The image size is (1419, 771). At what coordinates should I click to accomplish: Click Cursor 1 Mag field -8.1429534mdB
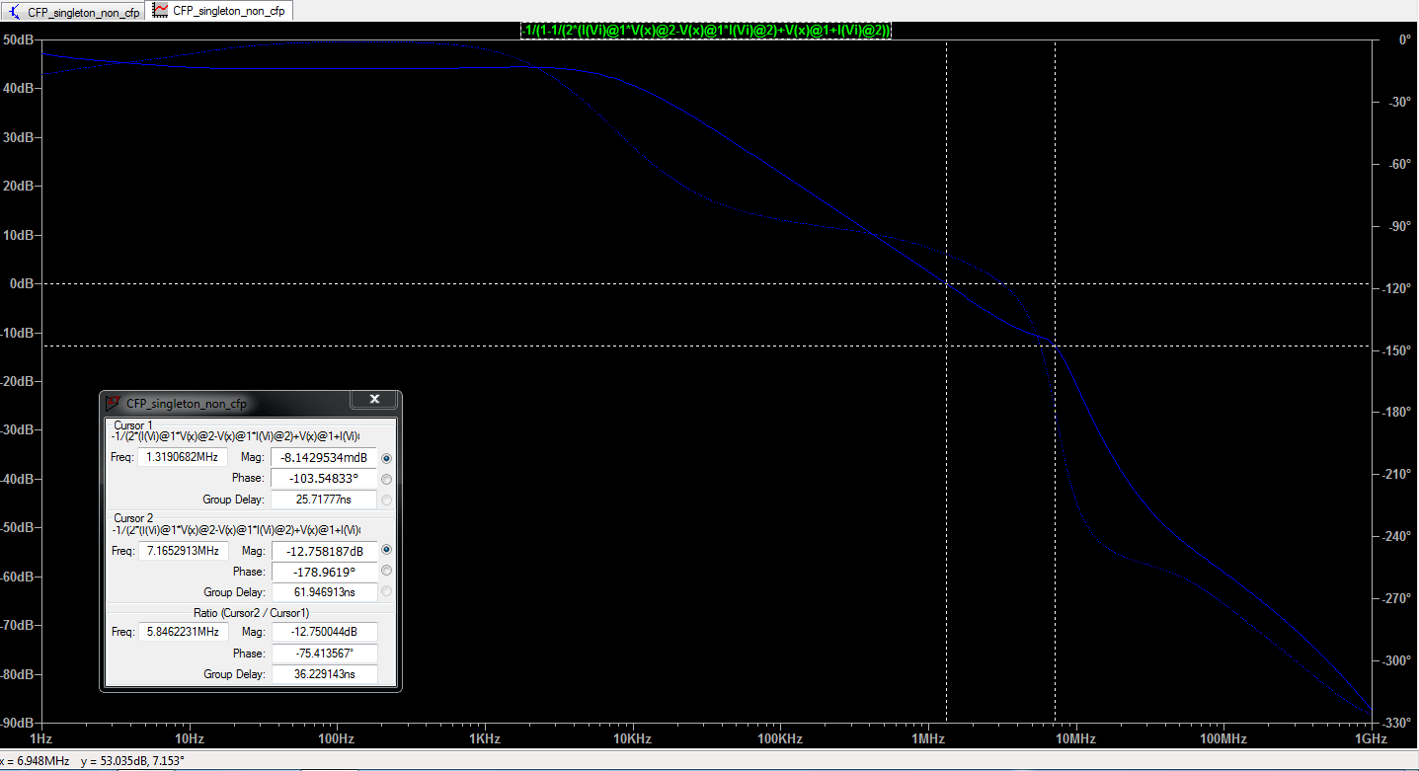click(323, 458)
